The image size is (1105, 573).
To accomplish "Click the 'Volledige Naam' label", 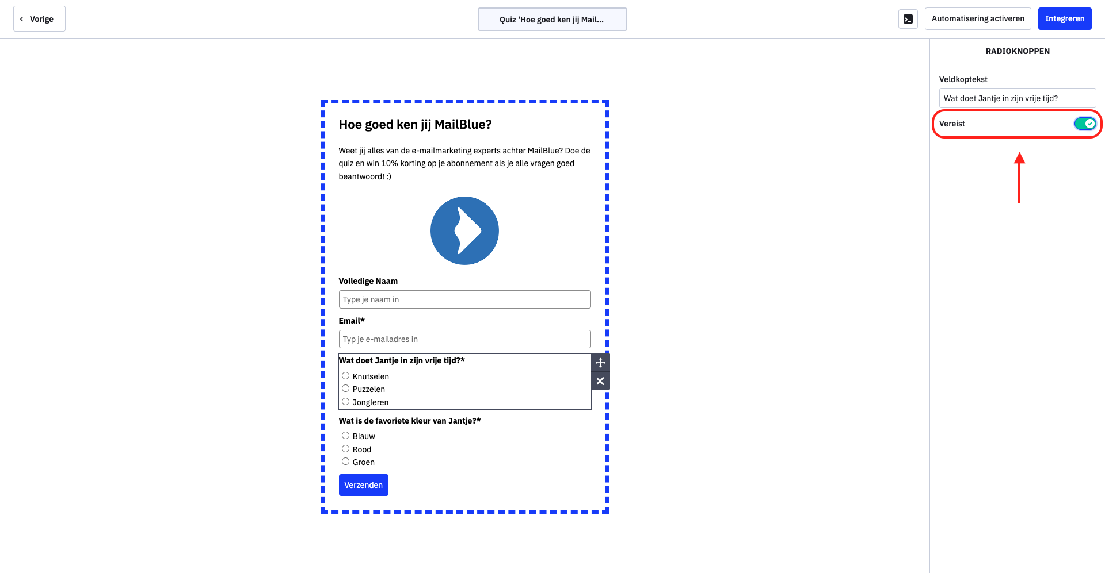I will pos(368,281).
